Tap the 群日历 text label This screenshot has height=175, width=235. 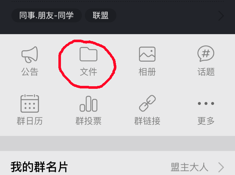click(30, 121)
